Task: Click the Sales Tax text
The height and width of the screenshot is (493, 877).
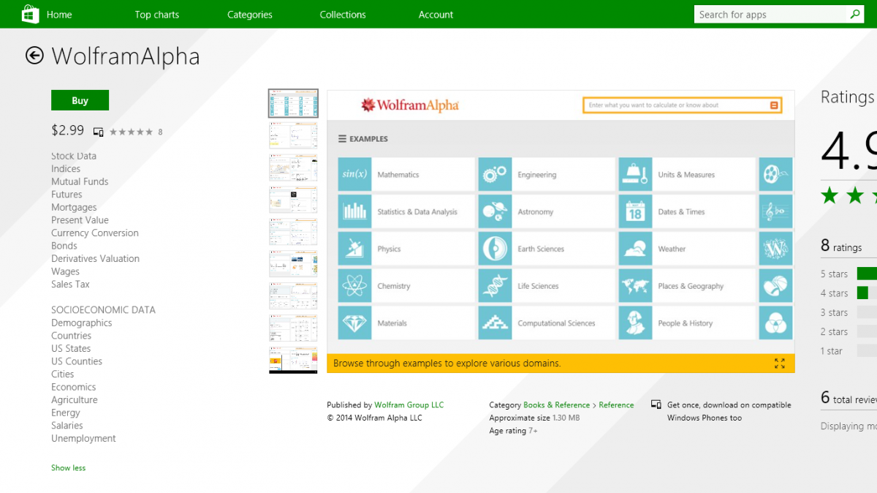Action: [x=70, y=285]
